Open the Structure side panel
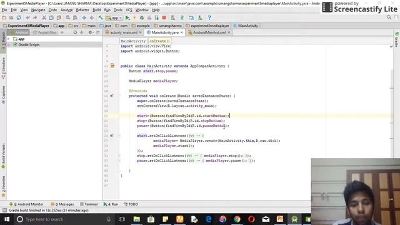Screen dimensions: 400x225 click(3, 68)
